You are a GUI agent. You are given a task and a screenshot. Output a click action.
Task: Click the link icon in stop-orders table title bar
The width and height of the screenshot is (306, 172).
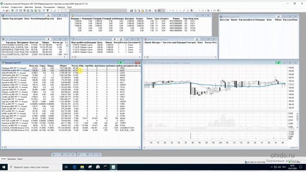(x=197, y=39)
